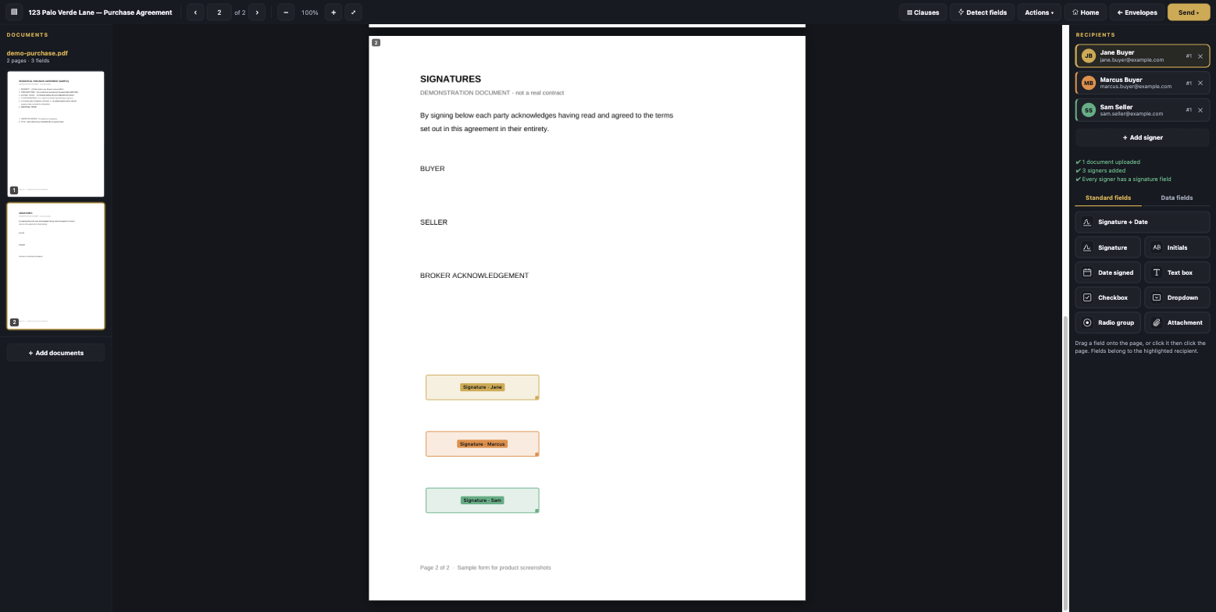Remove Jane Buyer with the X icon
Image resolution: width=1216 pixels, height=612 pixels.
click(x=1200, y=56)
